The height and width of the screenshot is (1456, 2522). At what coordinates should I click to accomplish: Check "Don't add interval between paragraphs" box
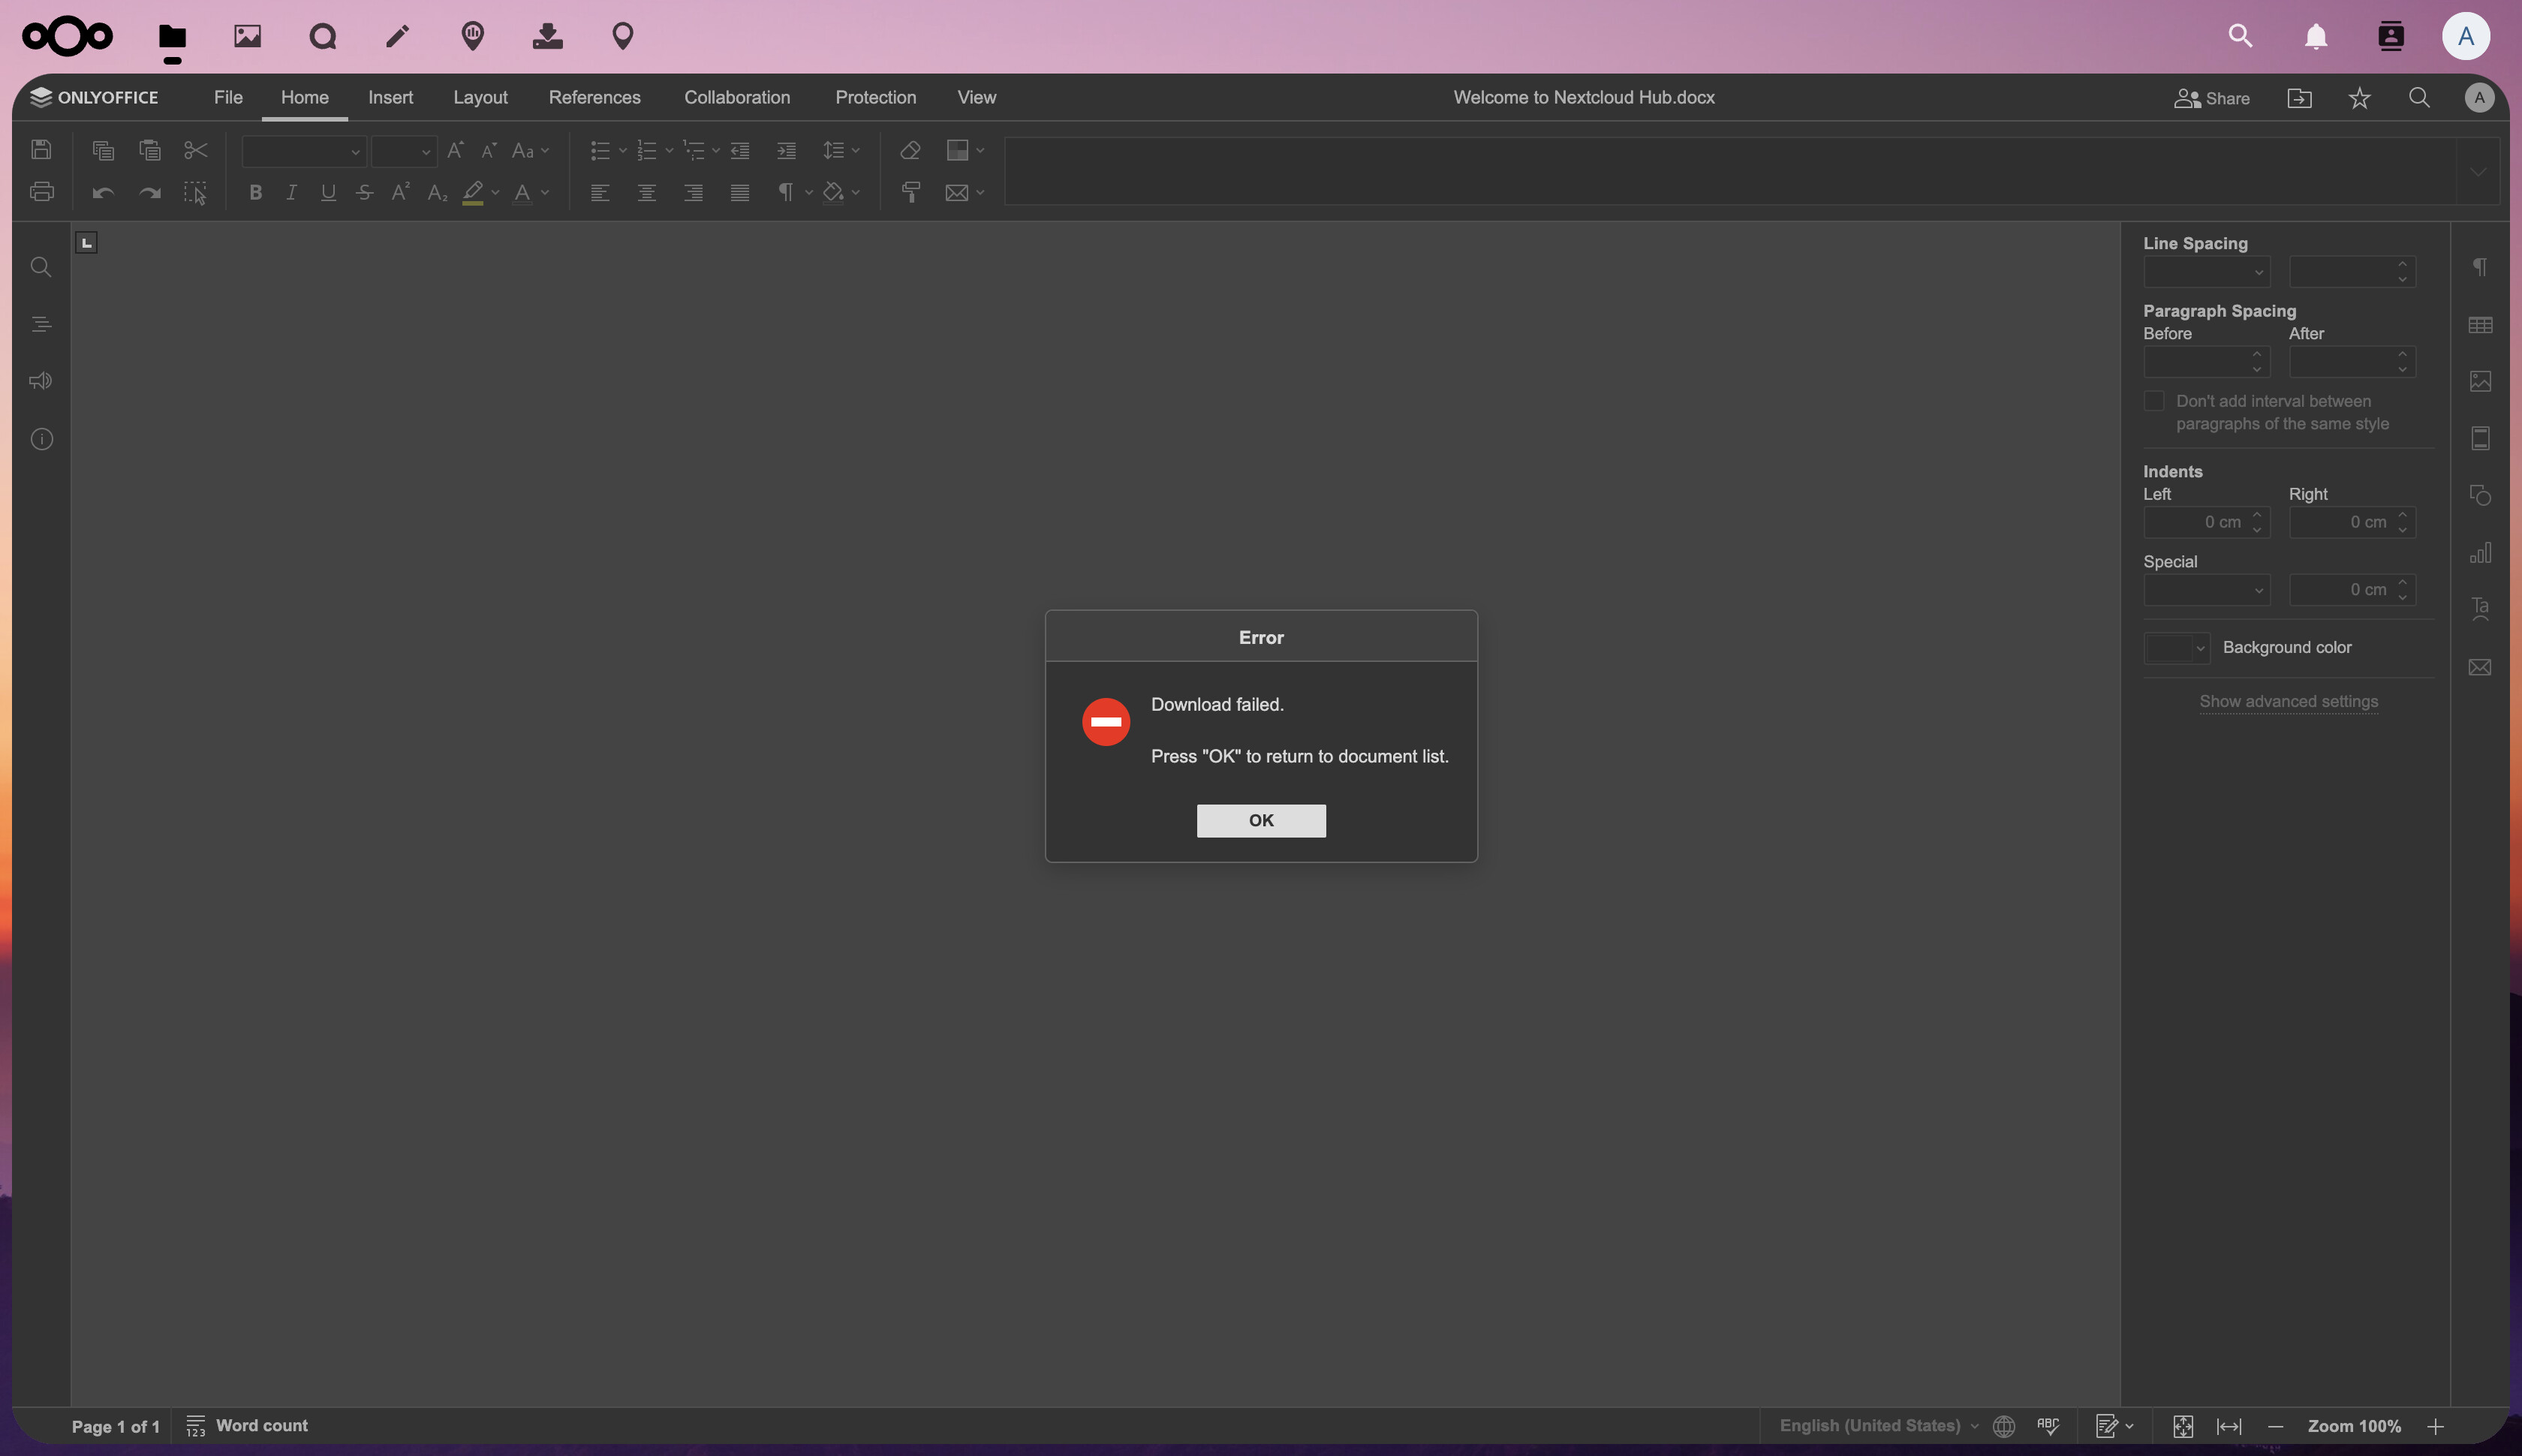[x=2154, y=401]
